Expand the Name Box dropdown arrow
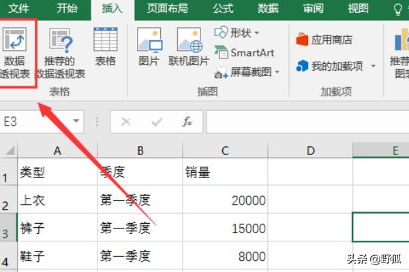 (76, 121)
